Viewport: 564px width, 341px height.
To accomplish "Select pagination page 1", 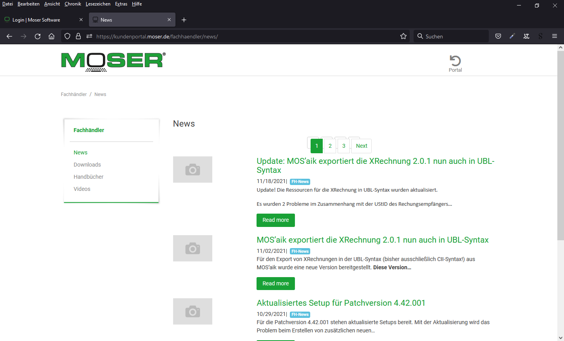I will point(317,146).
